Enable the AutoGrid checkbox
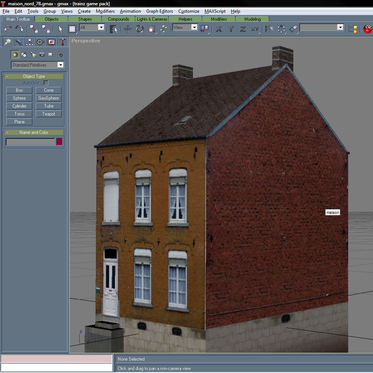The height and width of the screenshot is (373, 373). pyautogui.click(x=46, y=83)
